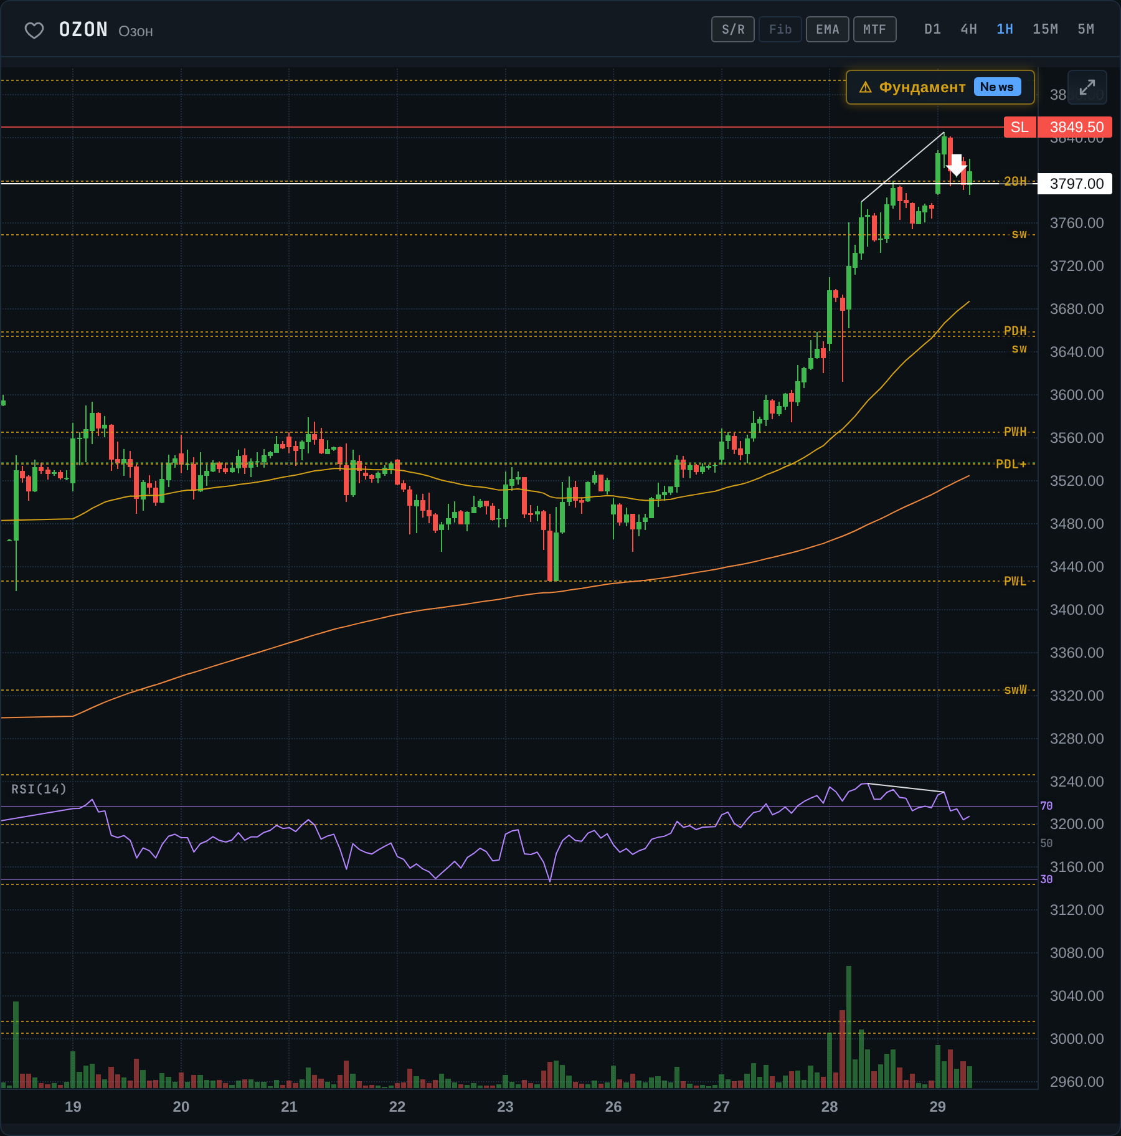
Task: Click the PDL+ level label
Action: tap(1011, 464)
